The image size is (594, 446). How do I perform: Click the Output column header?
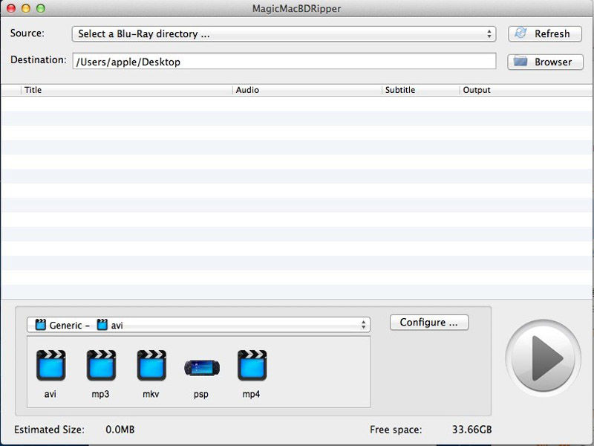(x=526, y=90)
